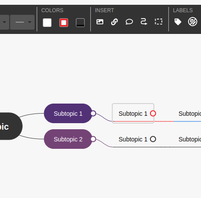Open the line style dropdown
201x198 pixels.
point(22,22)
